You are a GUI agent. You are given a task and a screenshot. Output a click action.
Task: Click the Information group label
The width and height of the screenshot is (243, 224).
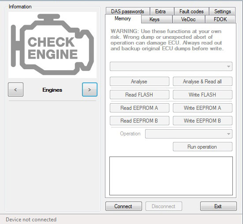(20, 7)
